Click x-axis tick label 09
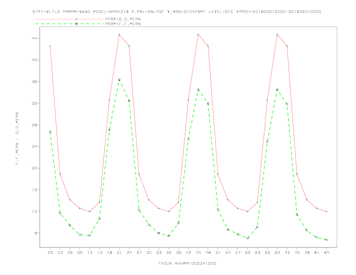Image resolution: width=356 pixels, height=275 pixels. click(80, 253)
